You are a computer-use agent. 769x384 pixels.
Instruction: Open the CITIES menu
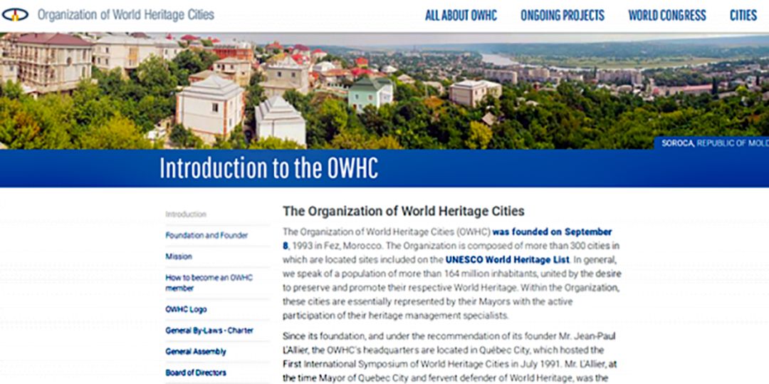[x=743, y=16]
